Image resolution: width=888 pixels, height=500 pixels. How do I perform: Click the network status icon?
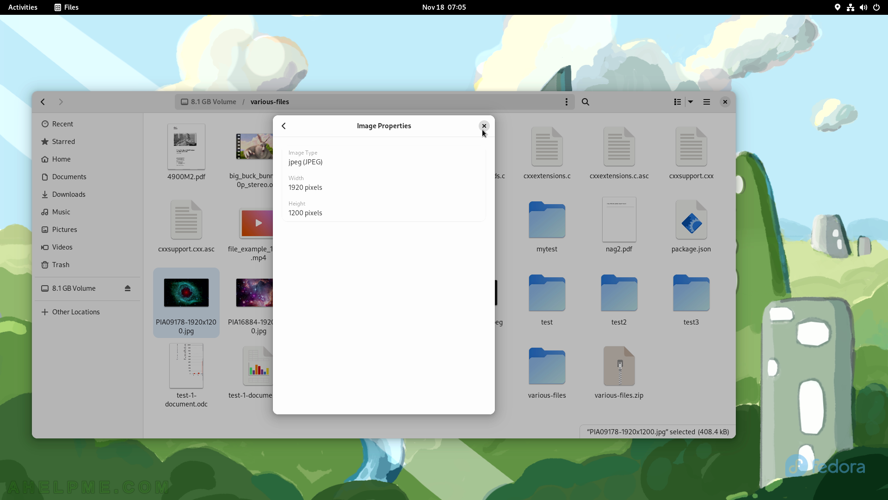pyautogui.click(x=850, y=7)
